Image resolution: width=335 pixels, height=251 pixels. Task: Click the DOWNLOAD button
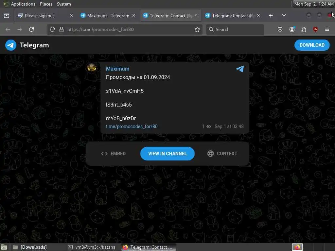[x=312, y=45]
